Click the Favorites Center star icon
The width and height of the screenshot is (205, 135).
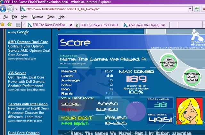pos(3,24)
